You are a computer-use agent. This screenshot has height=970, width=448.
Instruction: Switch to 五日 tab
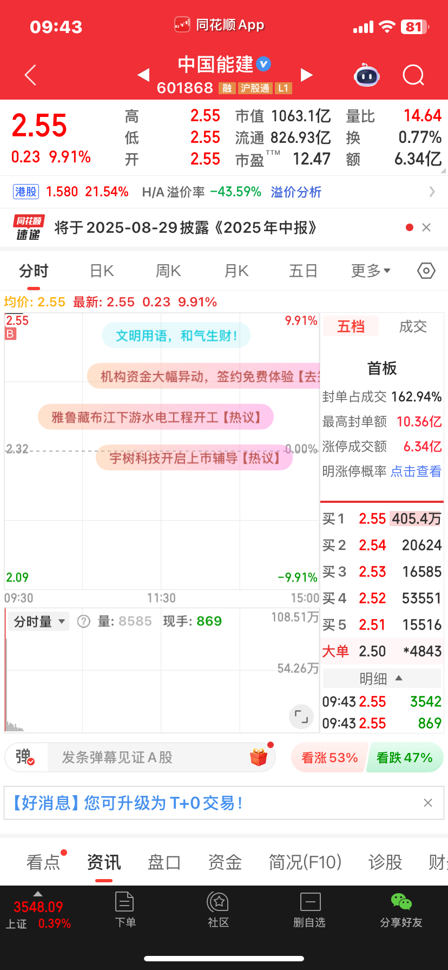click(x=303, y=271)
